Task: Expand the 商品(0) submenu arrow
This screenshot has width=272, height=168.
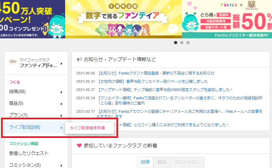Action: (x=61, y=104)
